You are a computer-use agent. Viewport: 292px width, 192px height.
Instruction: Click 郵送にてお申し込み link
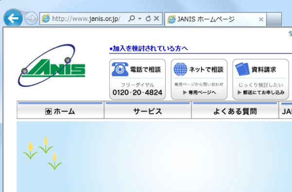261,92
